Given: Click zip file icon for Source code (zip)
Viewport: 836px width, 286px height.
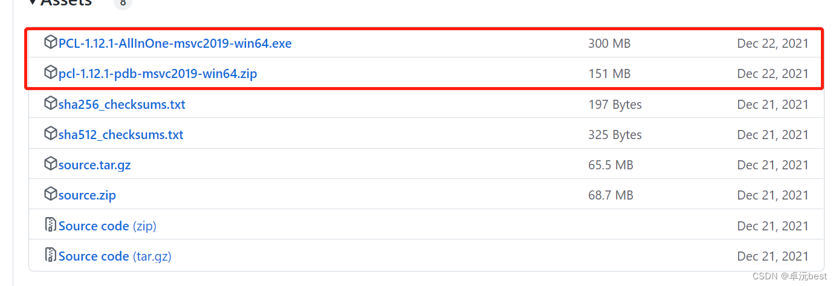Looking at the screenshot, I should [x=51, y=225].
